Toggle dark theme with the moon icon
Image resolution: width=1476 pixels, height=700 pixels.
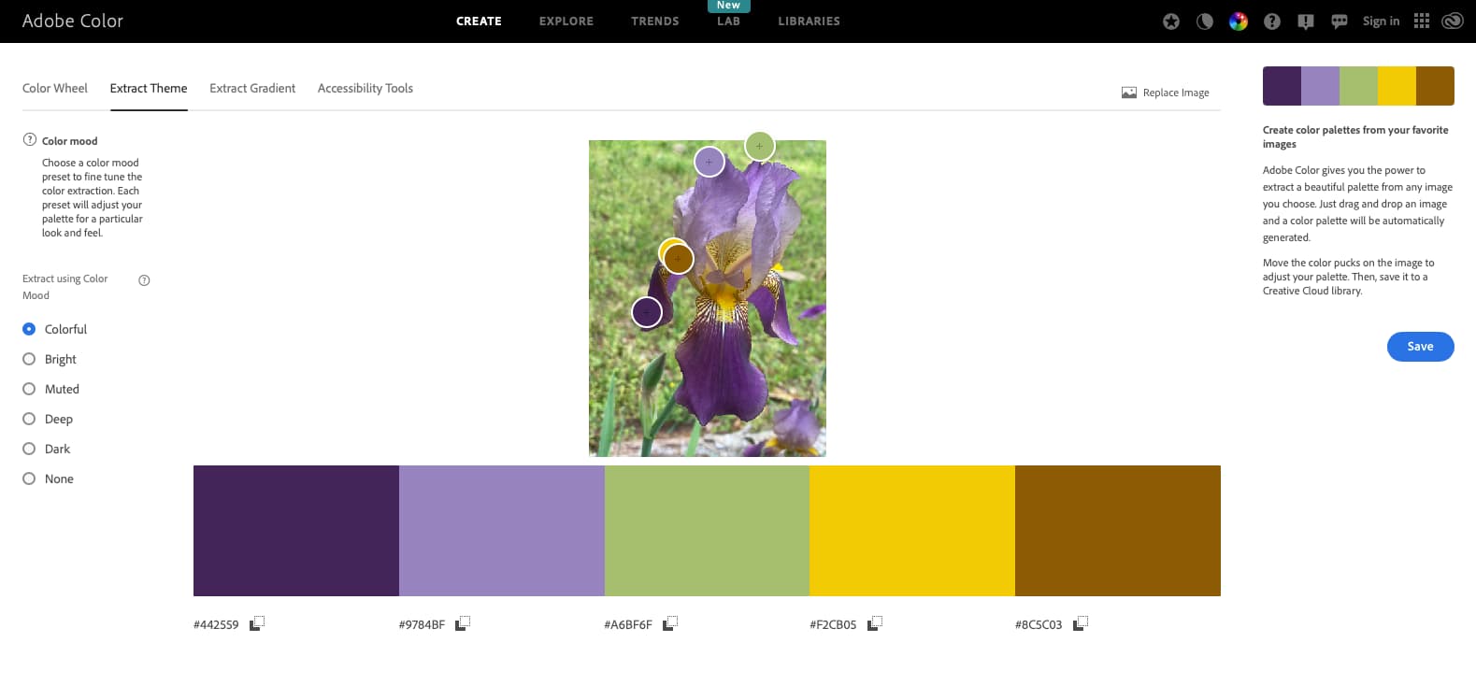click(x=1205, y=21)
